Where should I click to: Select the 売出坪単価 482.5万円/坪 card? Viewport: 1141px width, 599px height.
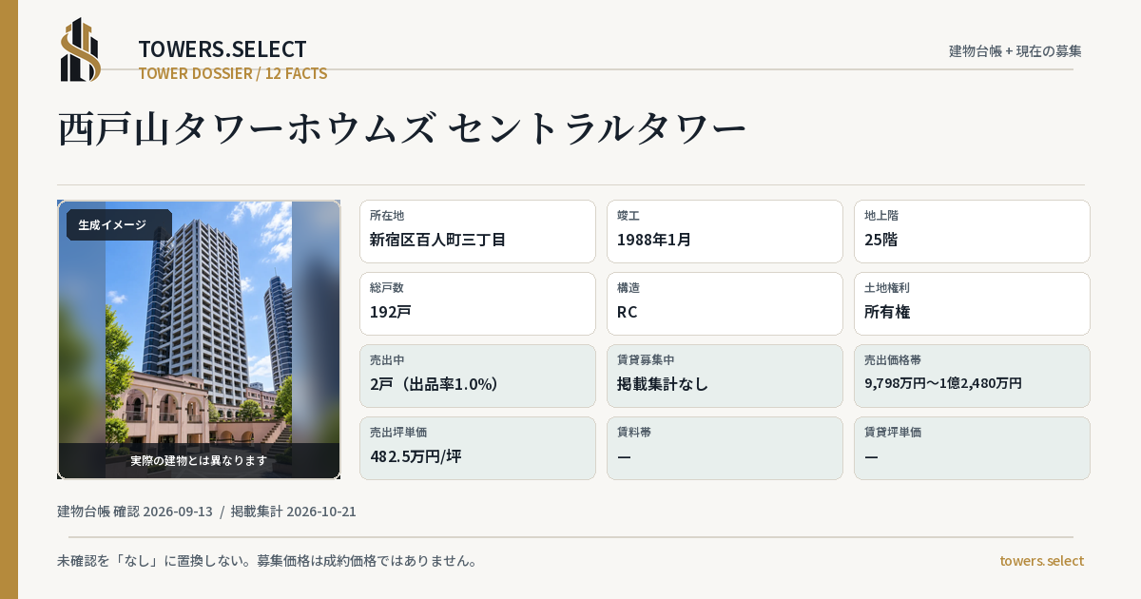click(x=477, y=448)
